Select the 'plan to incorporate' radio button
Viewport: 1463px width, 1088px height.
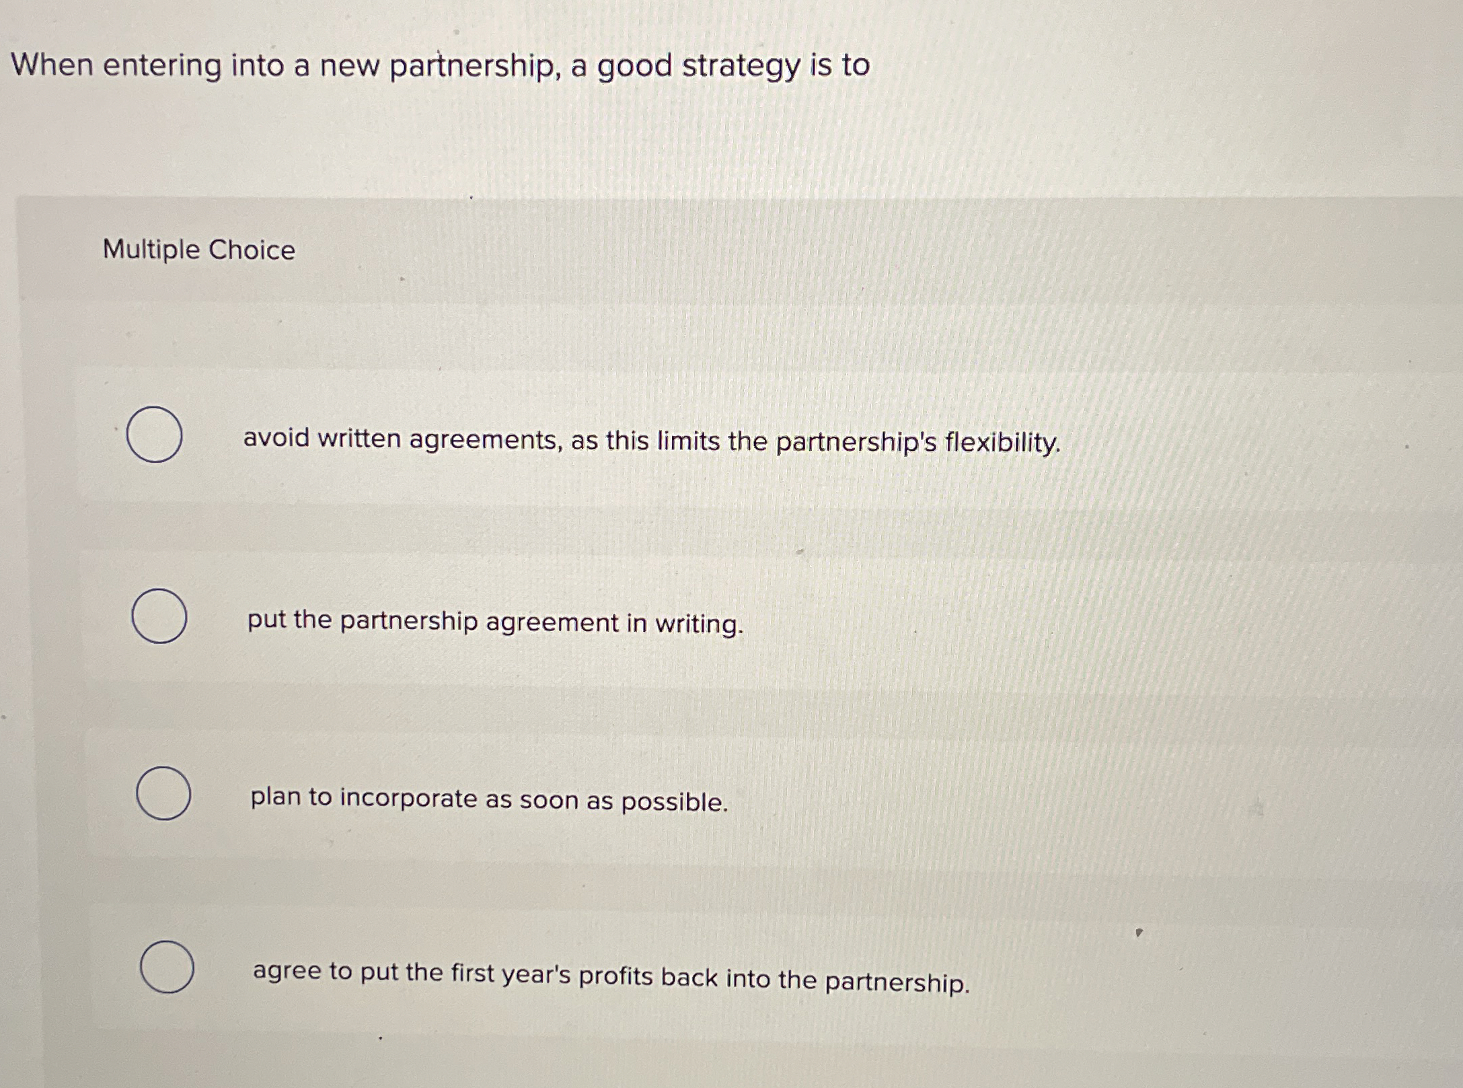tap(163, 793)
